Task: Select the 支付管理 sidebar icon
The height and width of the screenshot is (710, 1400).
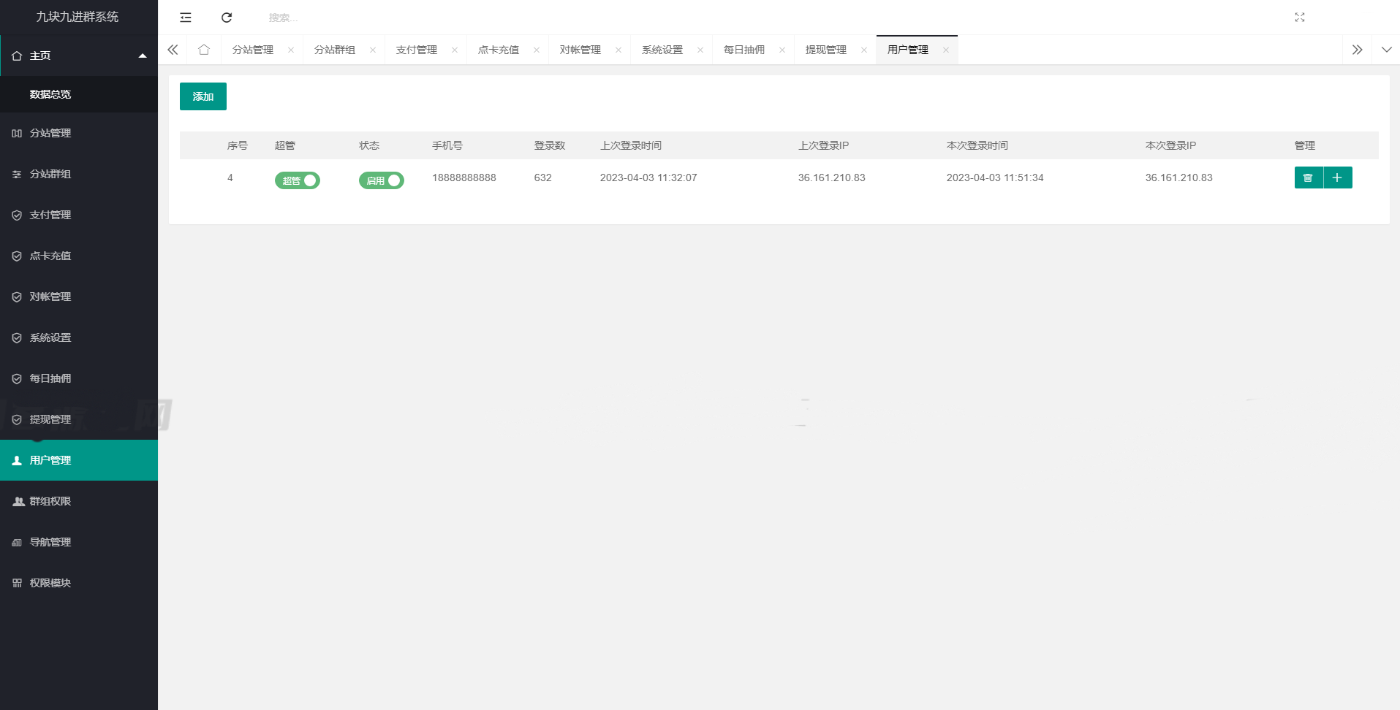Action: click(16, 215)
